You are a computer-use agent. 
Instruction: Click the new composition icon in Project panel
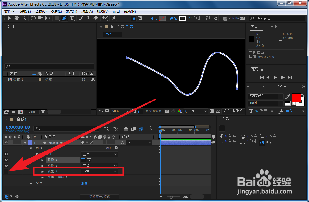click(x=21, y=112)
